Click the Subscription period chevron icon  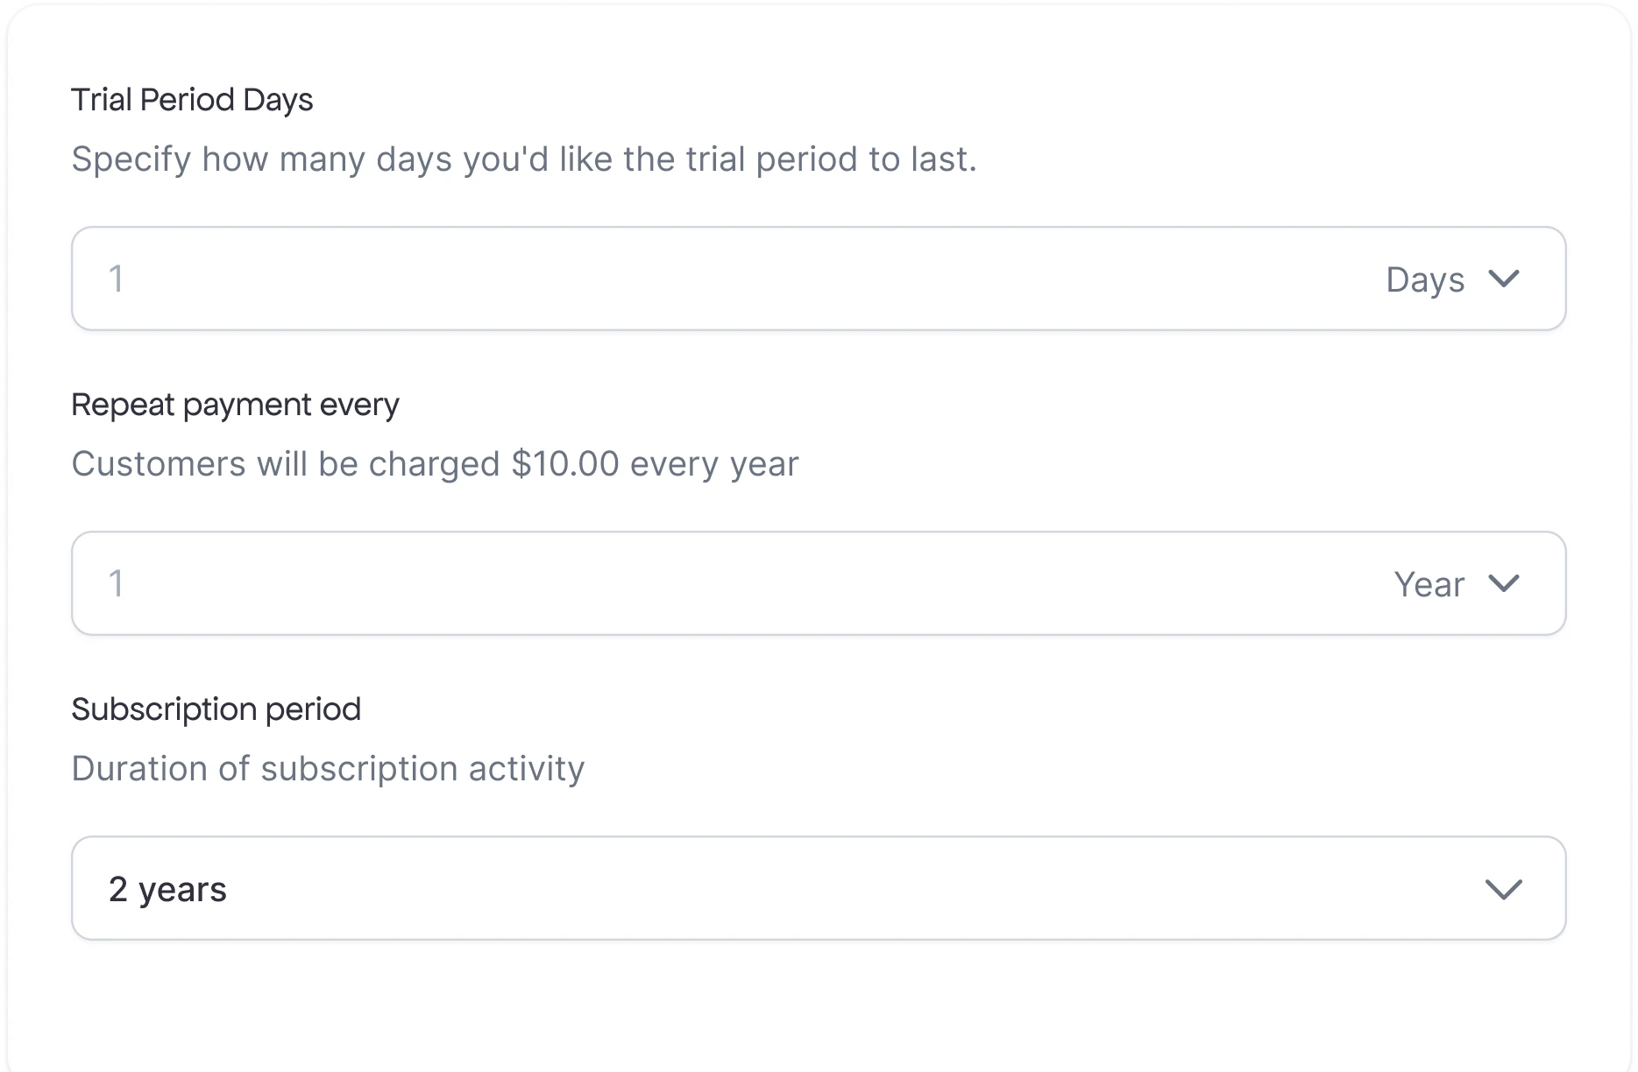pos(1505,890)
